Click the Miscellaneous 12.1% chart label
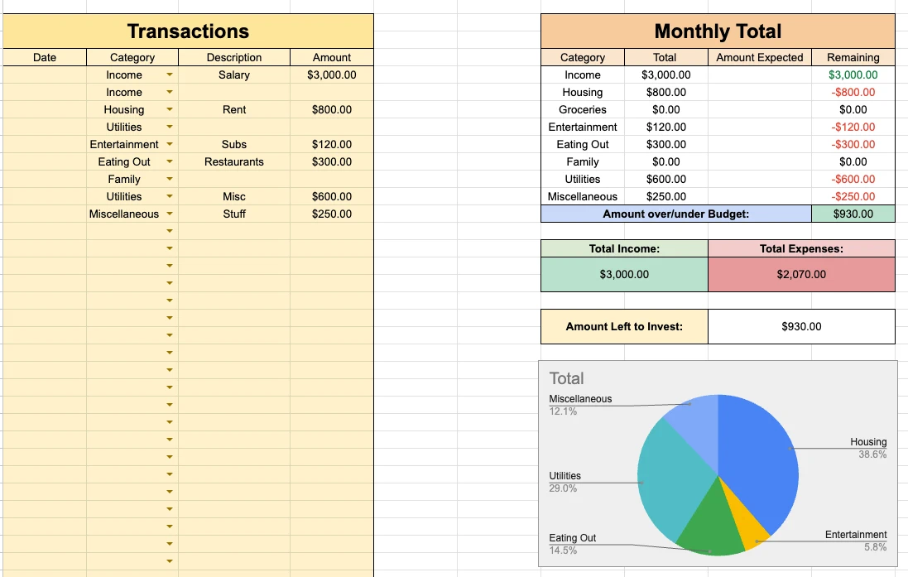 [580, 405]
